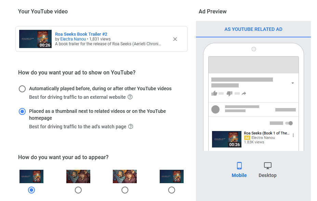The height and width of the screenshot is (201, 317).
Task: Switch to the Desktop preview icon
Action: (x=267, y=165)
